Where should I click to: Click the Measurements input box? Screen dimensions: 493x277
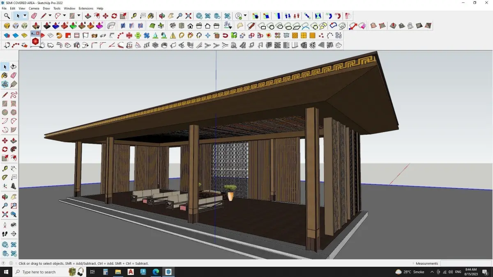coord(465,263)
